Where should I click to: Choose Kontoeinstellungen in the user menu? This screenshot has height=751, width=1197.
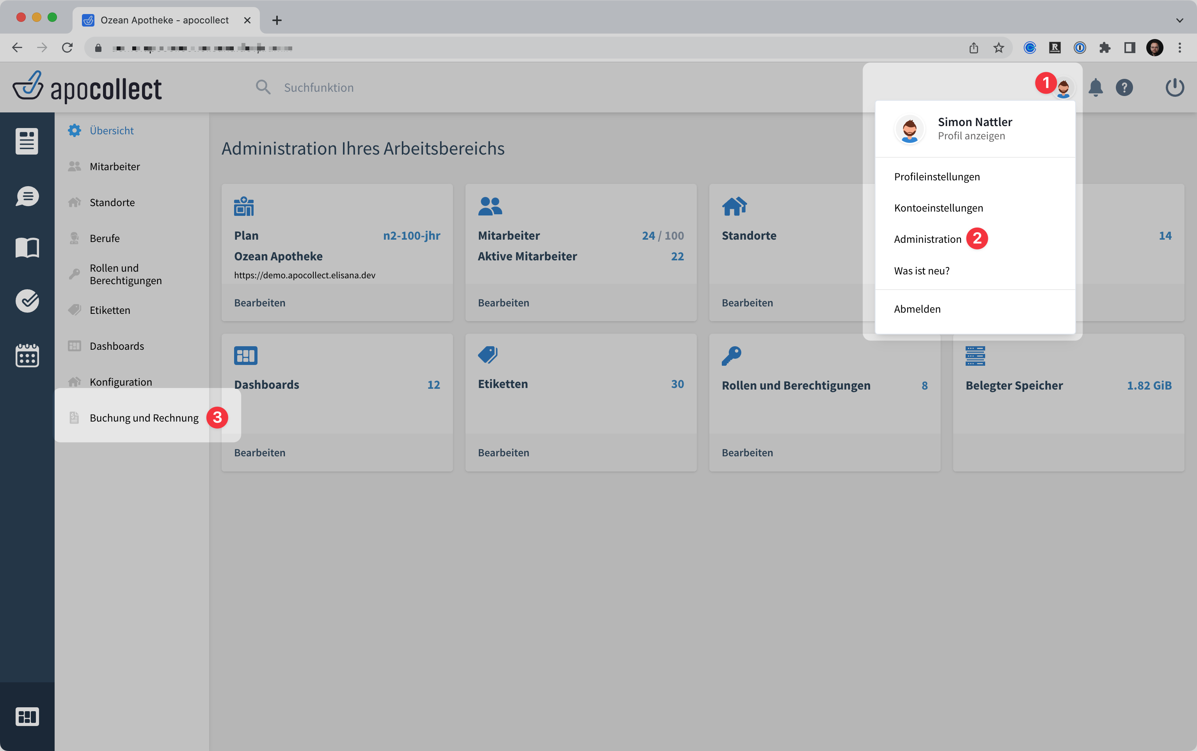(938, 208)
